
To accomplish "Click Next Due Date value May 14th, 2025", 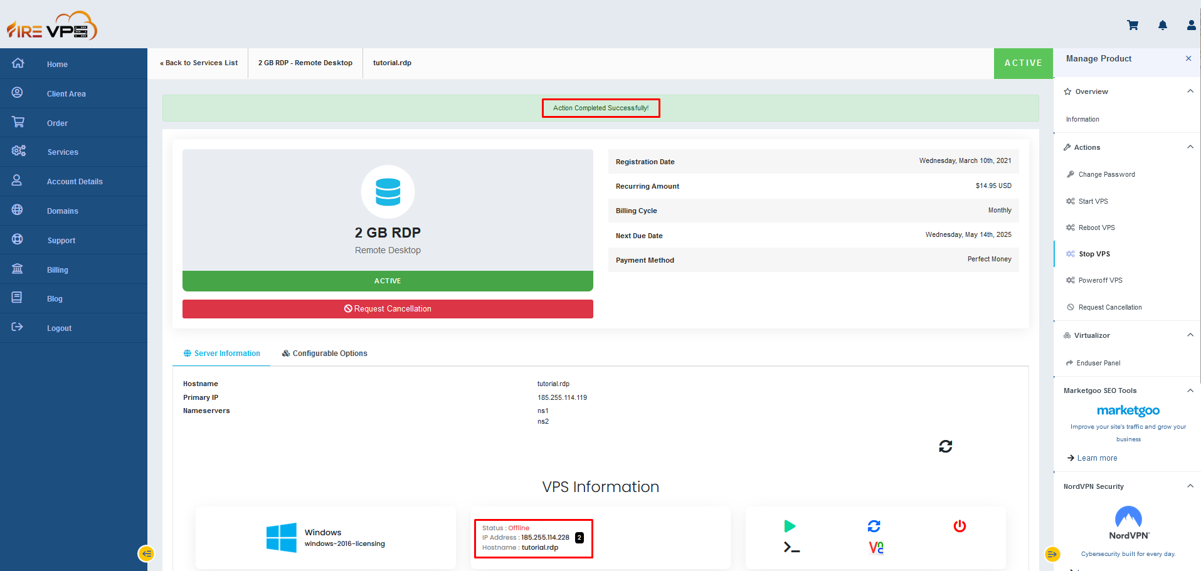I will (x=968, y=234).
